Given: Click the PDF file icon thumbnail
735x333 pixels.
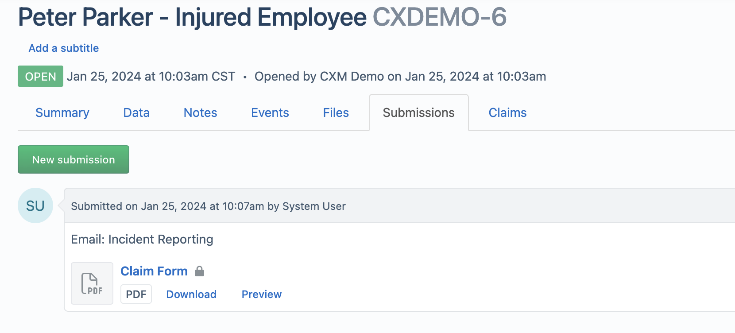Looking at the screenshot, I should [x=92, y=283].
